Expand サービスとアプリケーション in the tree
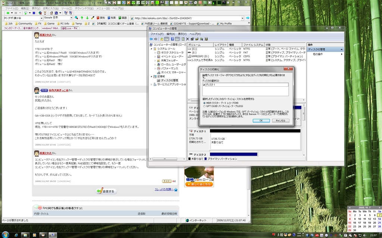The image size is (382, 238). tap(152, 84)
